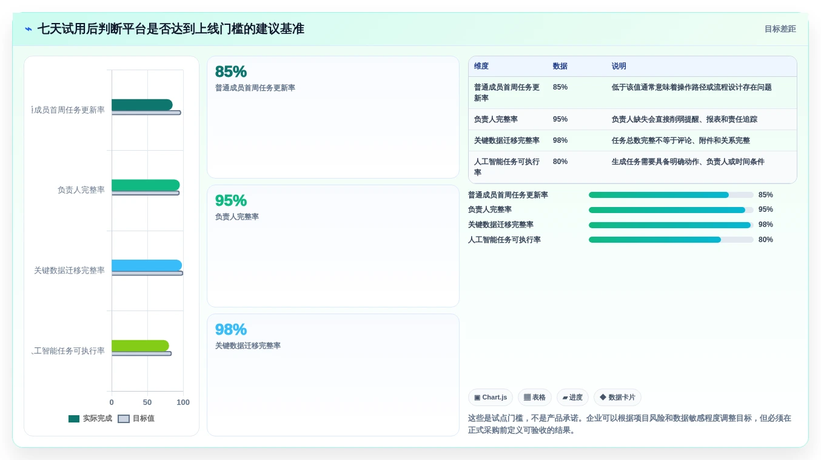The image size is (821, 460).
Task: Toggle the 目标值 legend swatch
Action: tap(124, 419)
